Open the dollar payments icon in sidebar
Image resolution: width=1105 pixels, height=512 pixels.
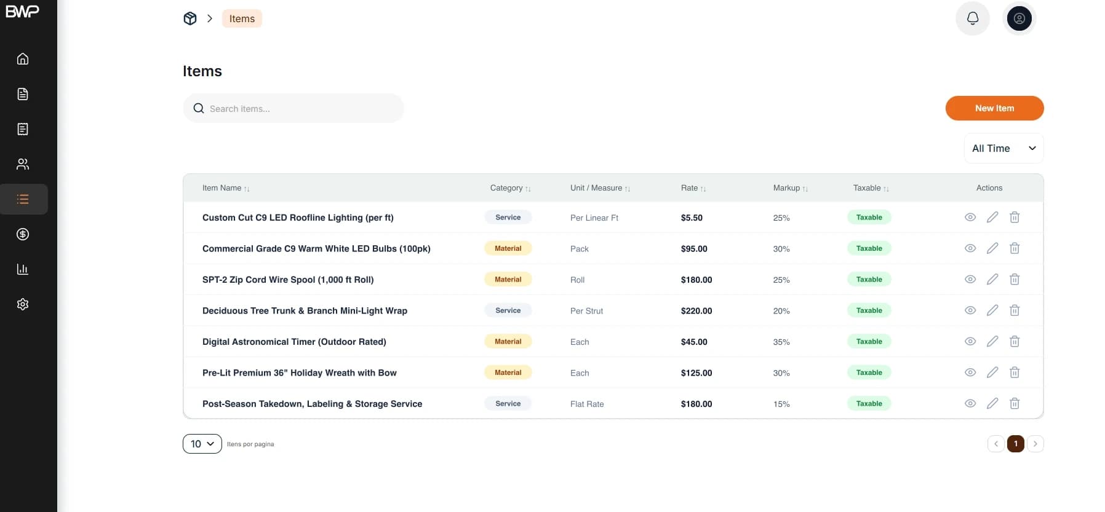click(x=23, y=234)
